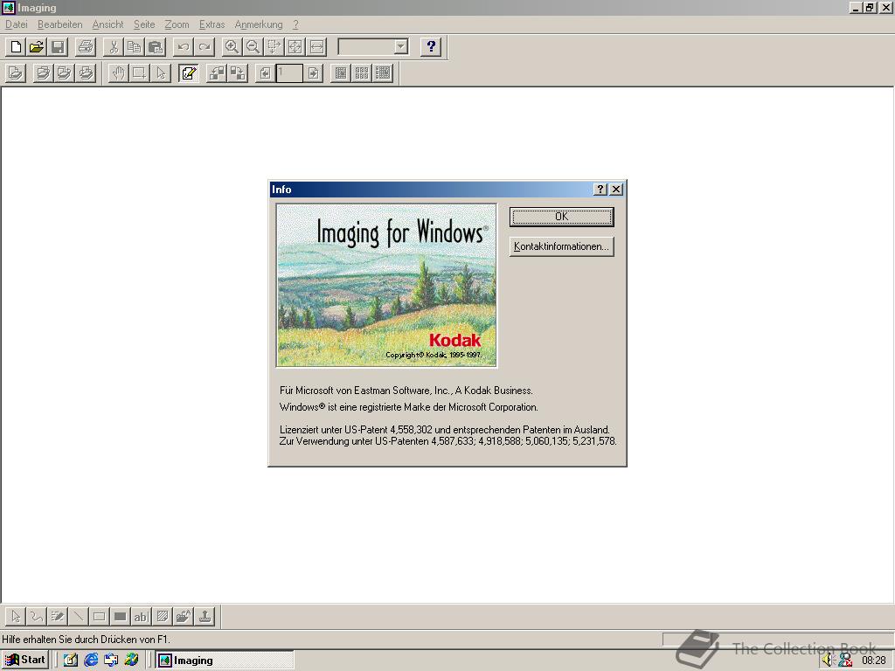Click the page number field
This screenshot has height=671, width=895.
pyautogui.click(x=289, y=73)
